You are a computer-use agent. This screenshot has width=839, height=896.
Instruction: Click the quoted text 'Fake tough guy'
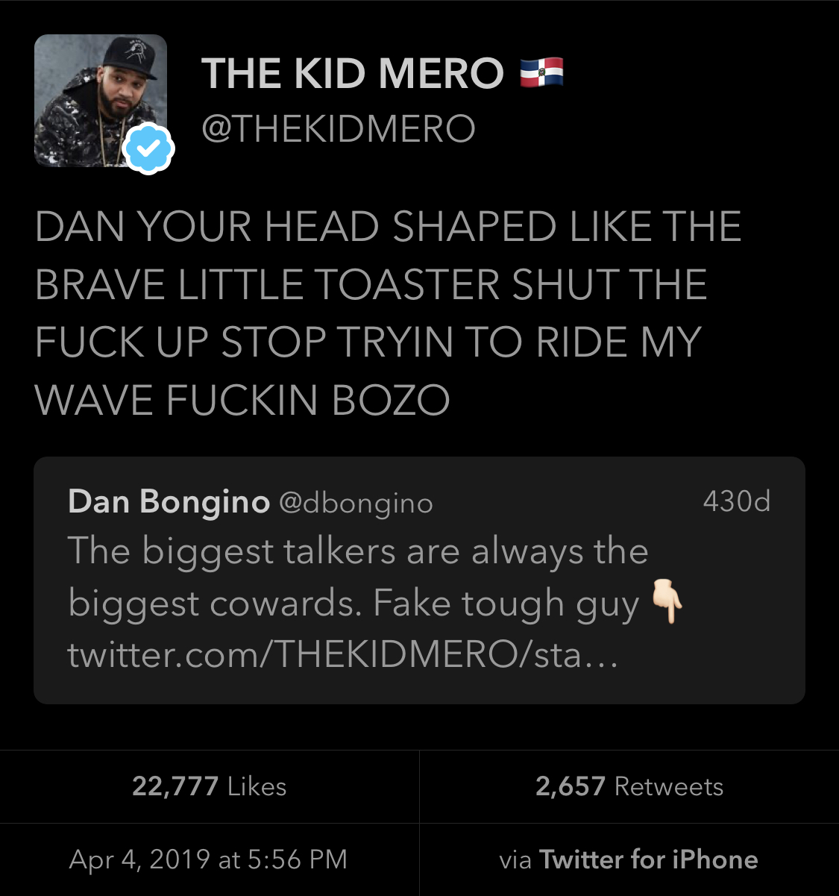click(506, 604)
